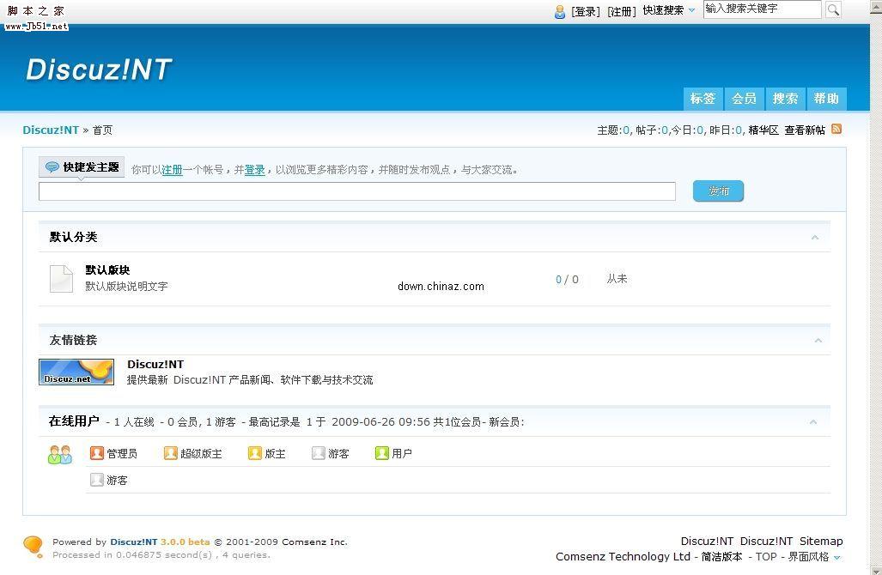The height and width of the screenshot is (575, 882).
Task: Click the user avatar icon beside 登录
Action: [x=560, y=11]
